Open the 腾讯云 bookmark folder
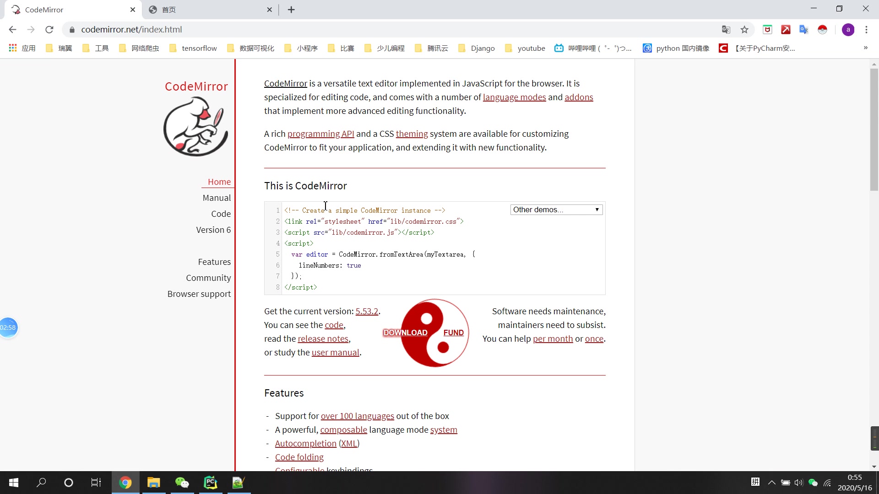Image resolution: width=879 pixels, height=494 pixels. coord(431,48)
